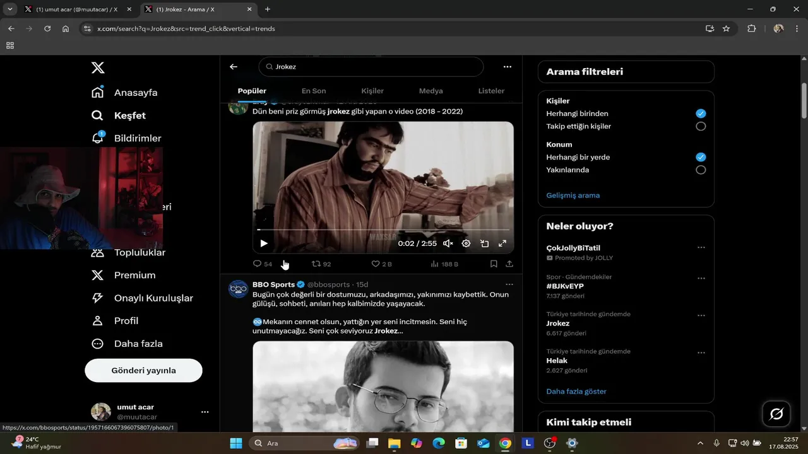This screenshot has height=454, width=808.
Task: Reload the page
Action: click(47, 28)
